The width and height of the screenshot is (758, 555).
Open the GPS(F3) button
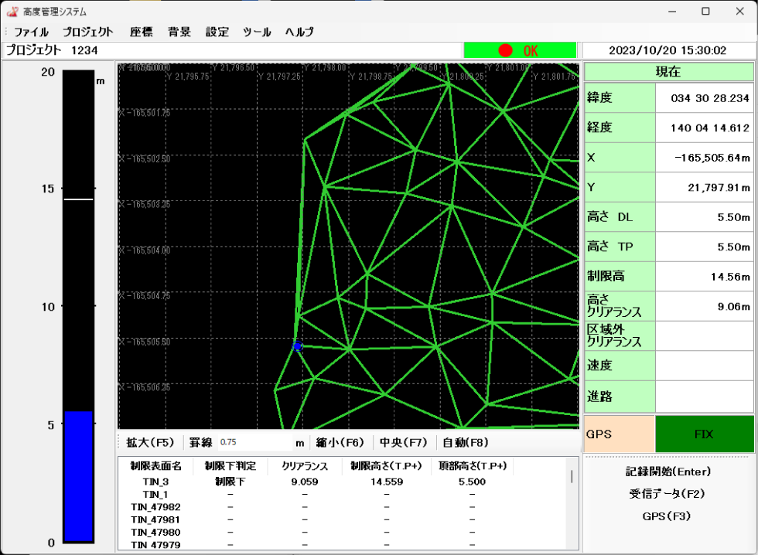coord(667,516)
